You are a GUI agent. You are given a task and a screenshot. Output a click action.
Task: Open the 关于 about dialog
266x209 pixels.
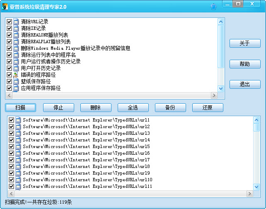coord(244,44)
